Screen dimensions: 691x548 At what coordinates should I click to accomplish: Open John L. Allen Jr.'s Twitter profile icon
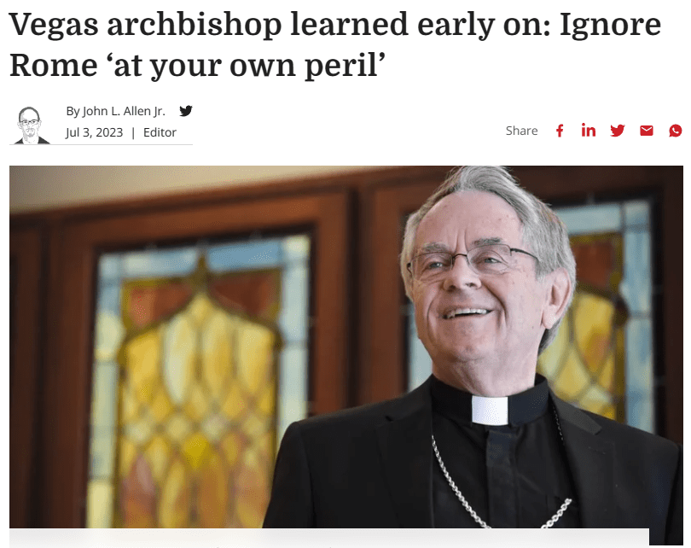(186, 111)
